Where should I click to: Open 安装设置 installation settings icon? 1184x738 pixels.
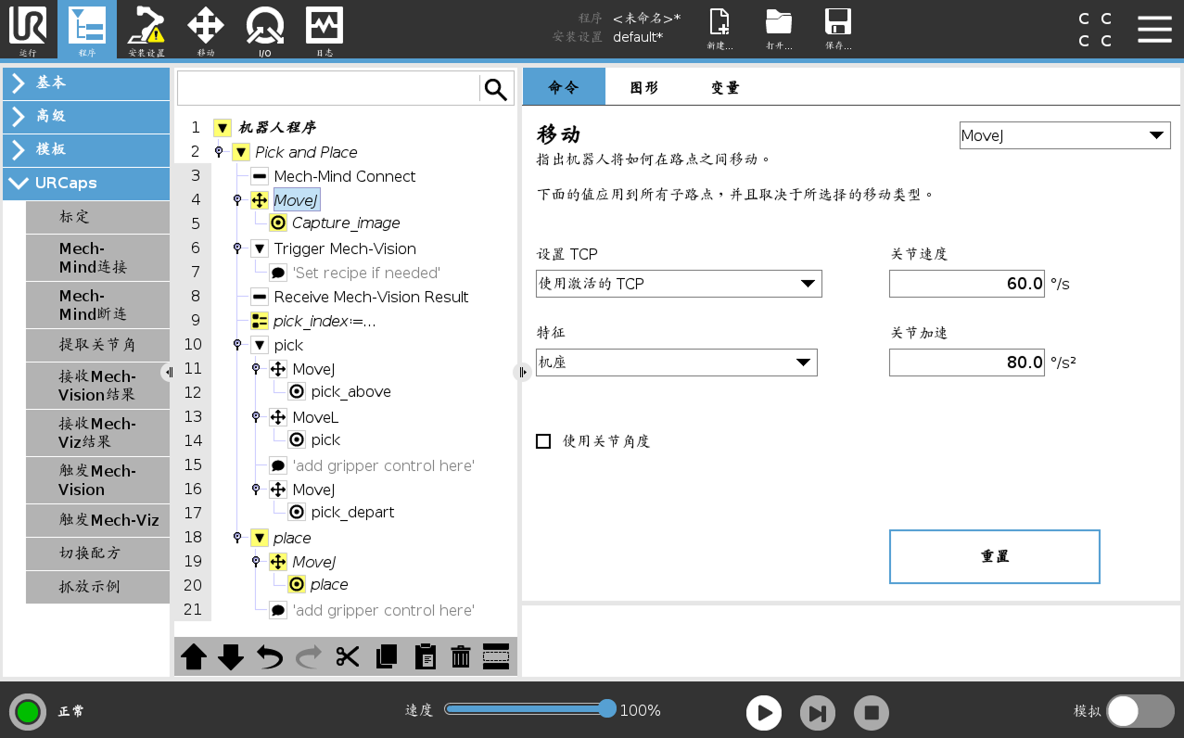[145, 30]
